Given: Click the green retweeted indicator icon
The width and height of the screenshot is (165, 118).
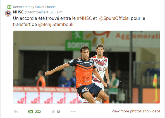Looking at the screenshot, I should coord(9,7).
